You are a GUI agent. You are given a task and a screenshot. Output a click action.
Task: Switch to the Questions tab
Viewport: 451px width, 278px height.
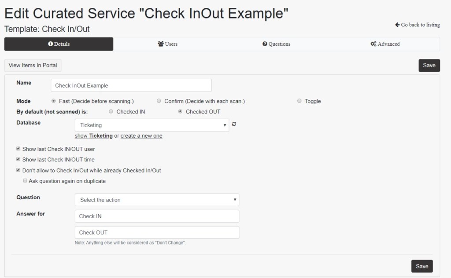click(276, 44)
